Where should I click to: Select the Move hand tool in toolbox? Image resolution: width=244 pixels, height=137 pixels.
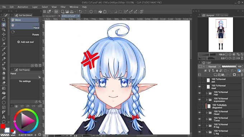tap(4, 25)
